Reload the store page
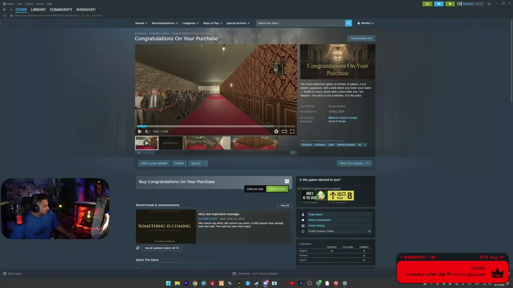This screenshot has height=288, width=513. 5,15
